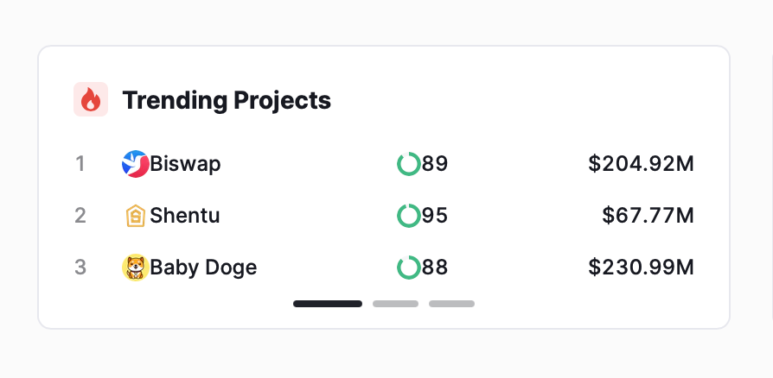773x378 pixels.
Task: Select the first carousel page indicator
Action: [x=328, y=304]
